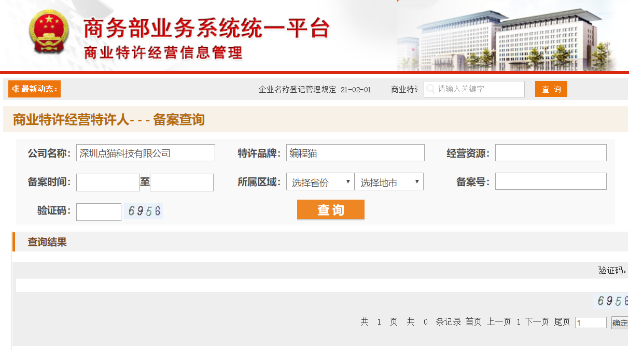The width and height of the screenshot is (629, 350).
Task: Click the captcha image in the query form
Action: tap(143, 211)
